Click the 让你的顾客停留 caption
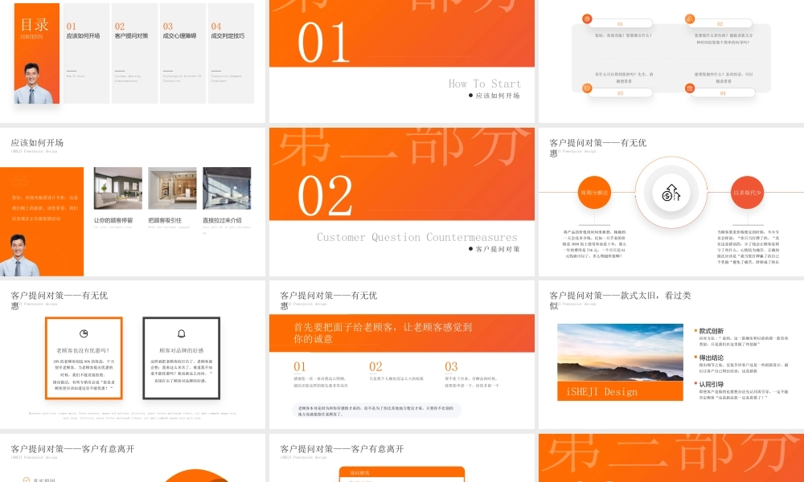Screen dimensions: 804x482 tap(113, 220)
